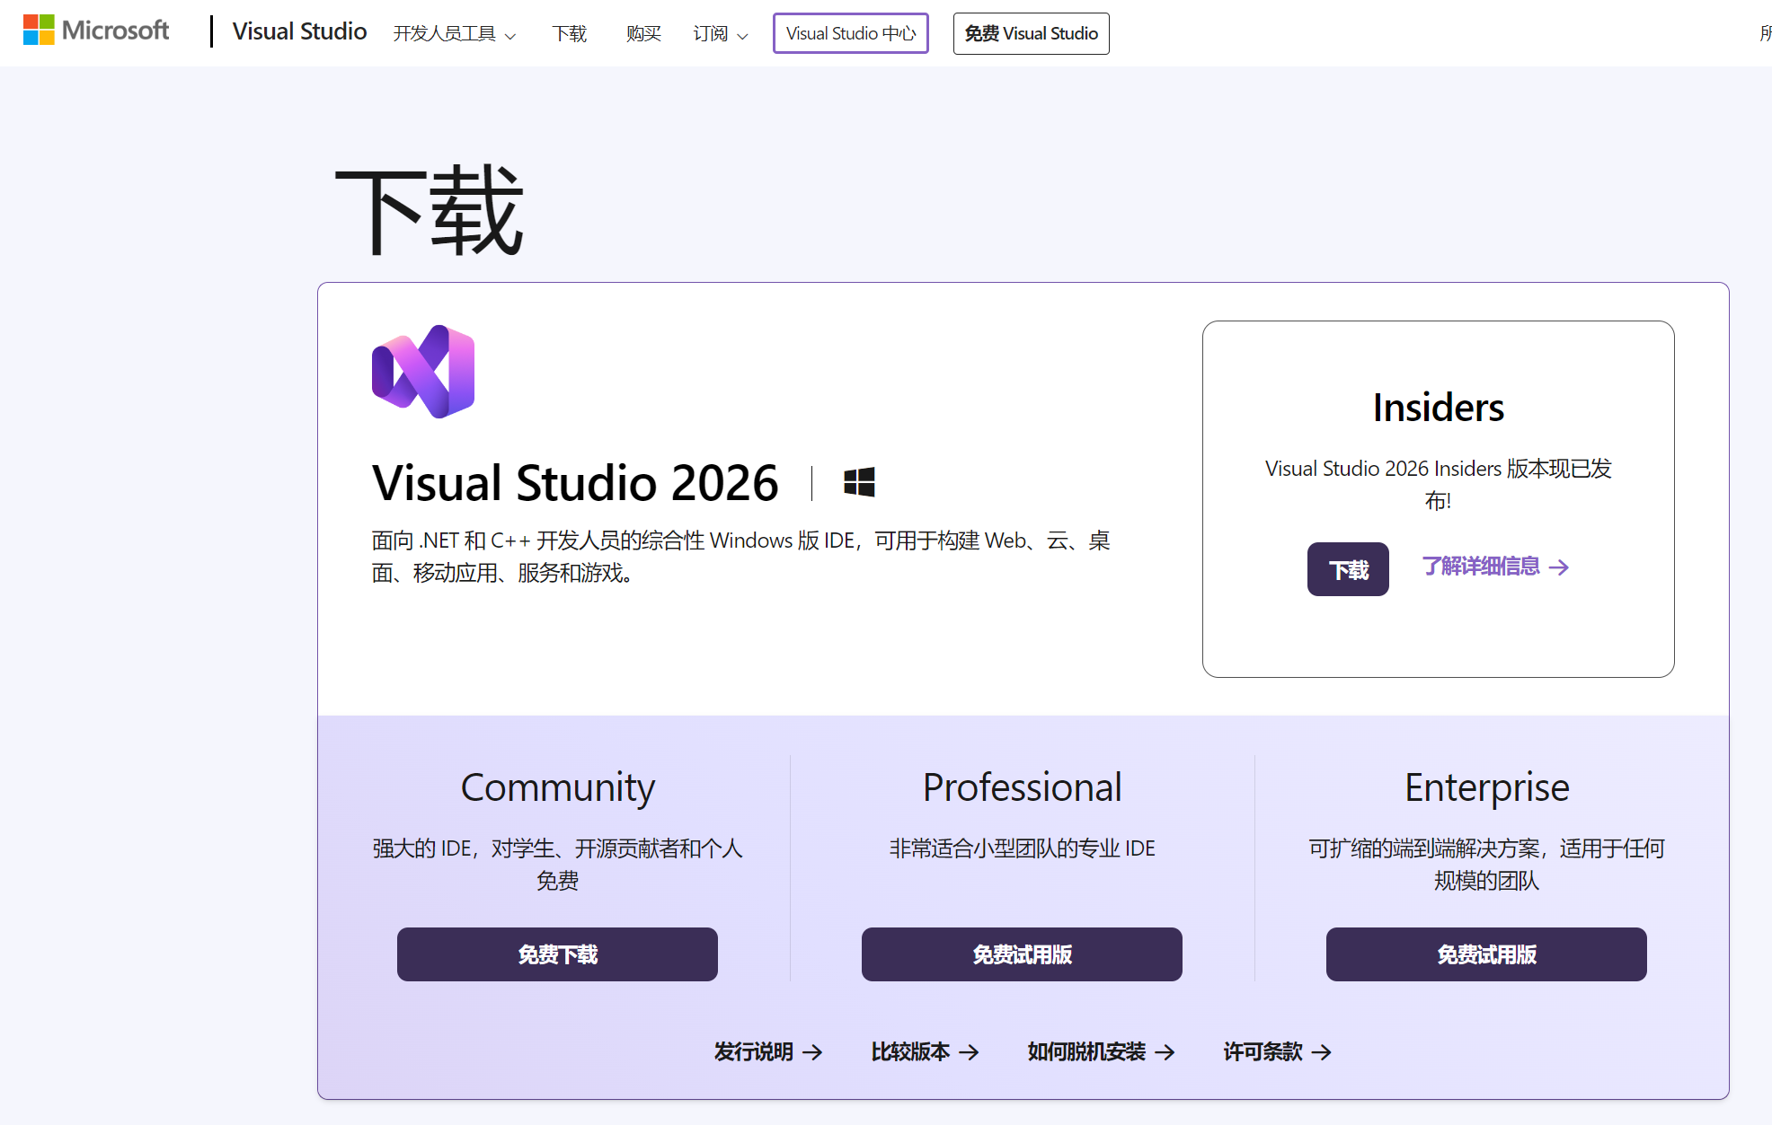The height and width of the screenshot is (1125, 1772).
Task: Open the 下载 navigation item
Action: [569, 34]
